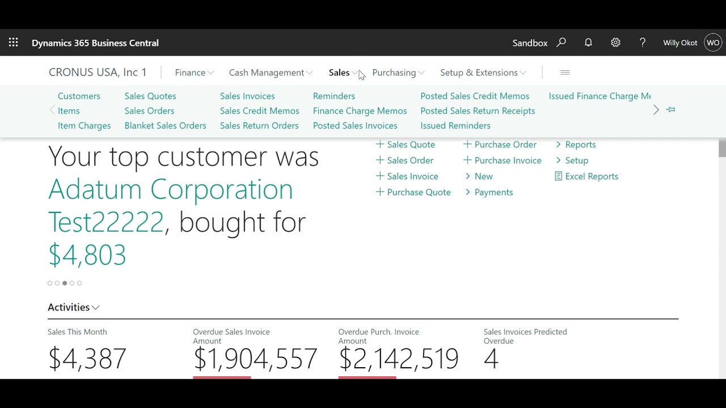Open Posted Sales Credit Memos
The image size is (726, 408).
pyautogui.click(x=475, y=96)
